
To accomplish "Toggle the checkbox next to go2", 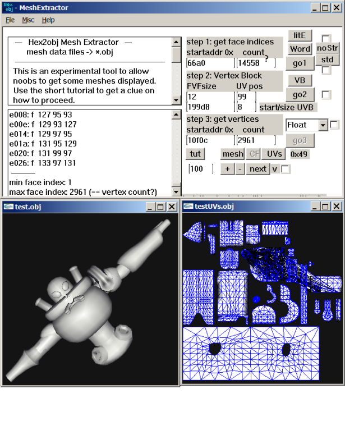I will tap(326, 94).
